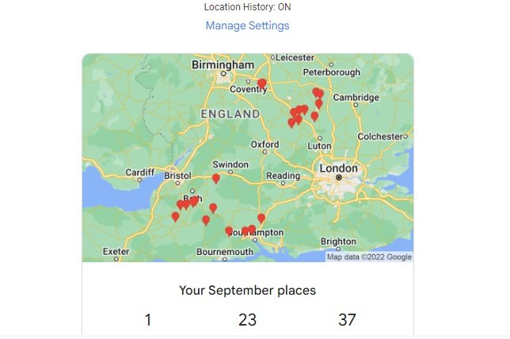This screenshot has height=339, width=510.
Task: Click the Your September places heading
Action: pyautogui.click(x=248, y=290)
